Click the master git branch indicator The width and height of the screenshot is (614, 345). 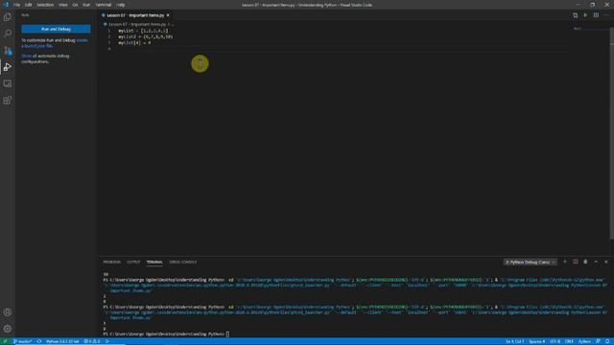tap(23, 341)
